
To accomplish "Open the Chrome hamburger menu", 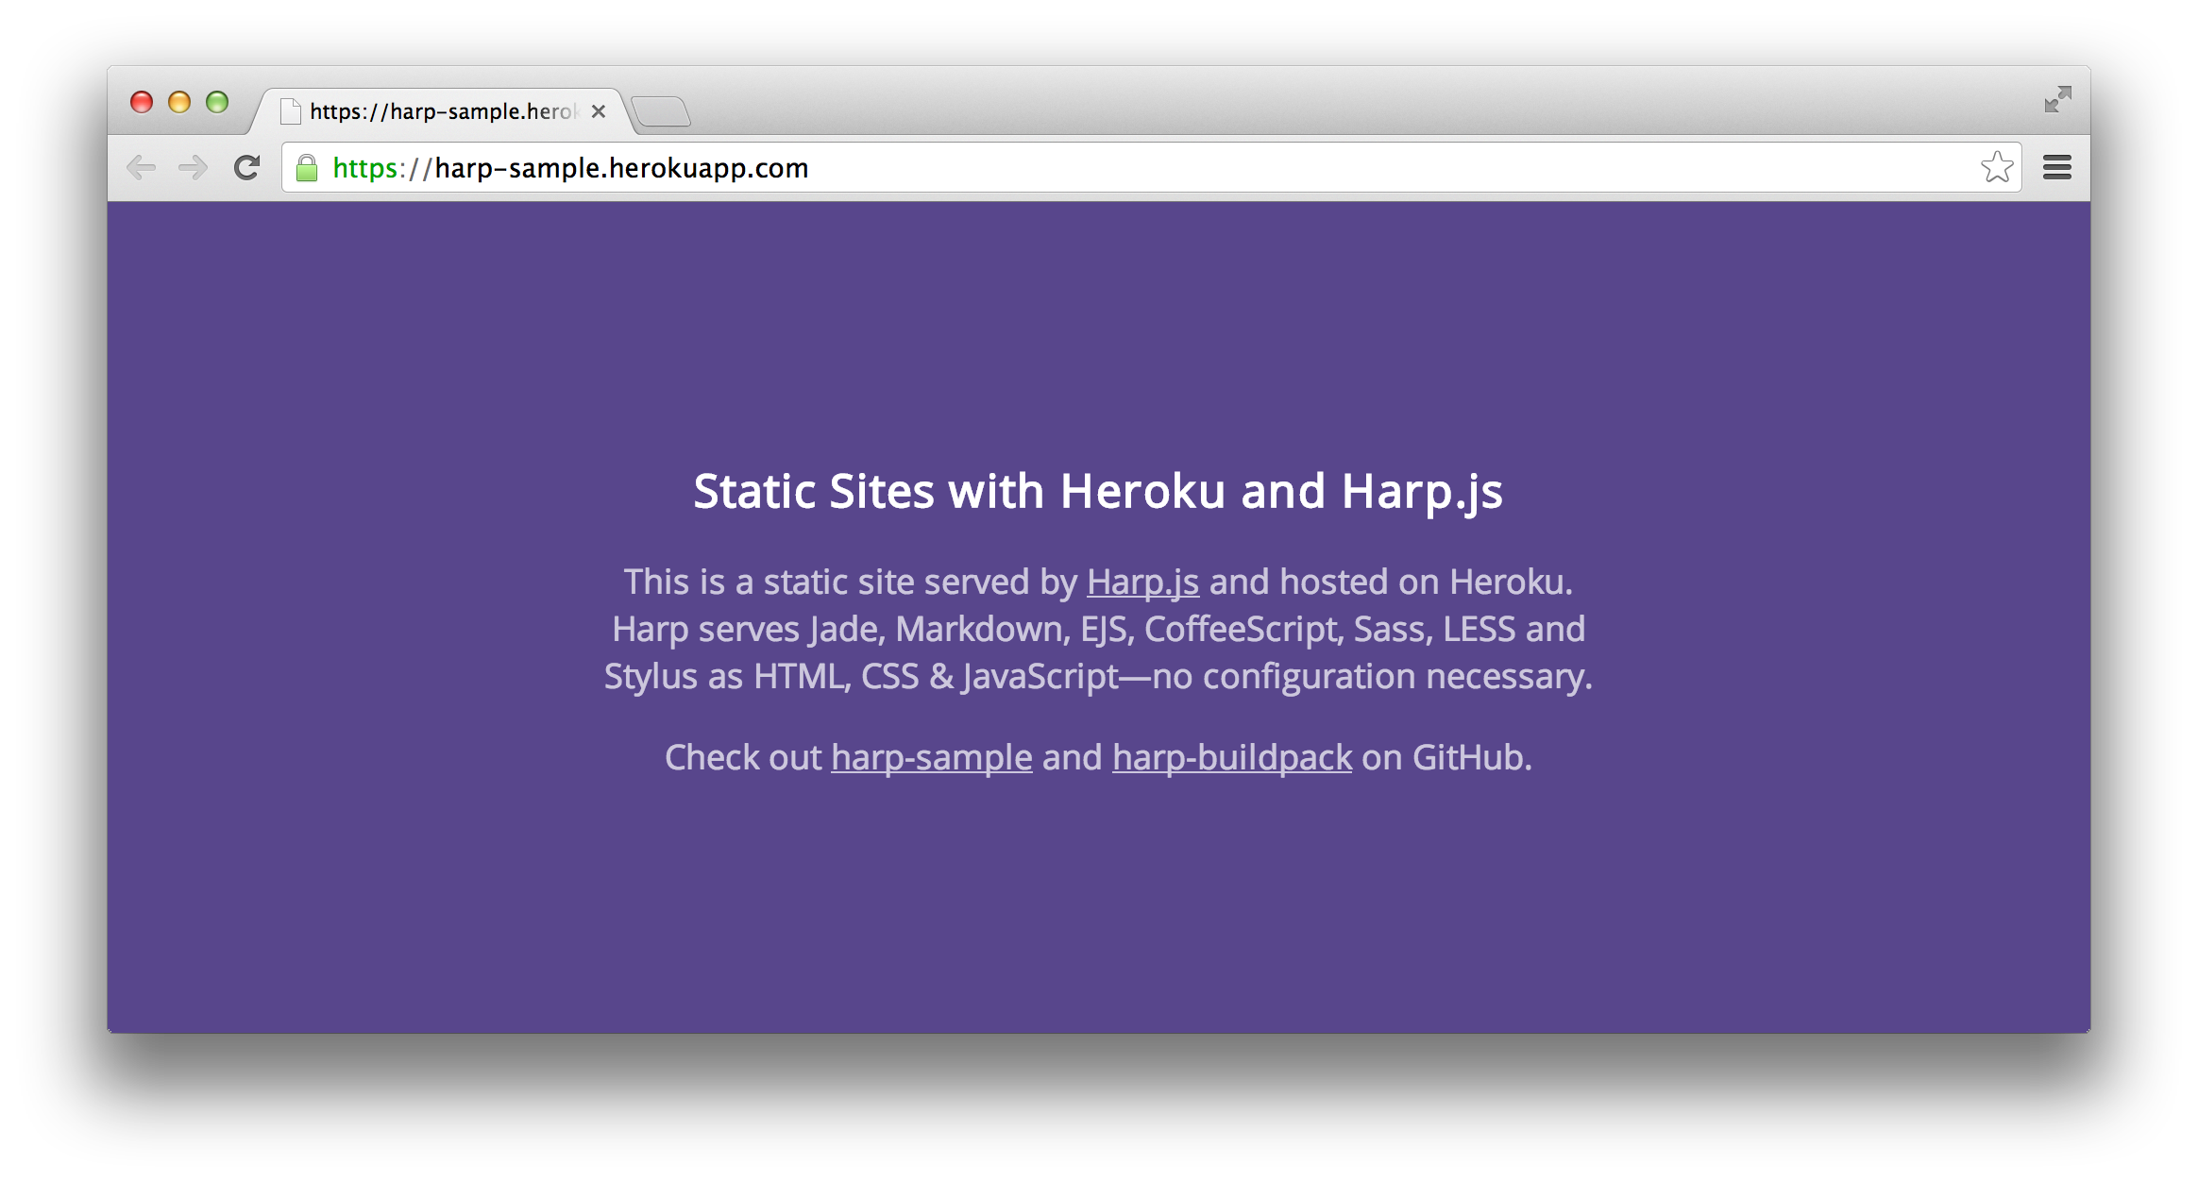I will 2057,168.
